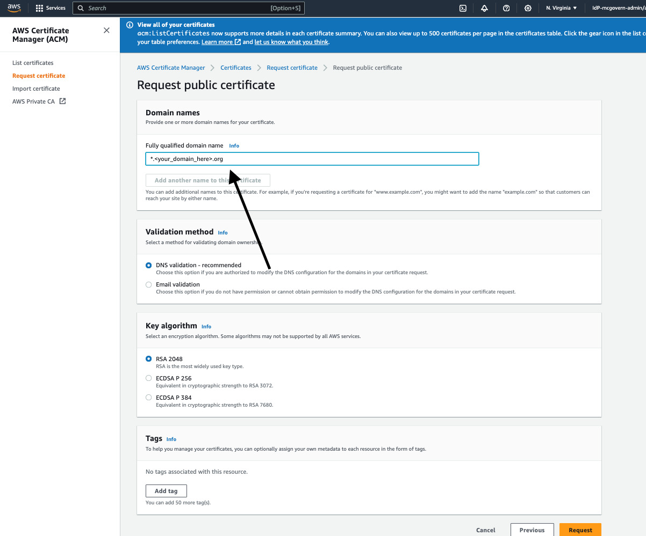Select the Email validation option
Screen dimensions: 646x536
click(x=149, y=285)
